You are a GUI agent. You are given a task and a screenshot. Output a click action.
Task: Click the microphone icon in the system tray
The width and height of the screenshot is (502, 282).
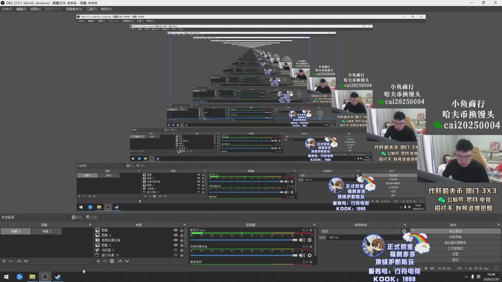pos(473,277)
